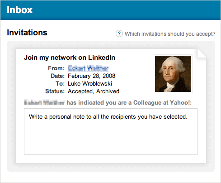Click 'Join my network on LinkedIn' subject

coord(70,58)
